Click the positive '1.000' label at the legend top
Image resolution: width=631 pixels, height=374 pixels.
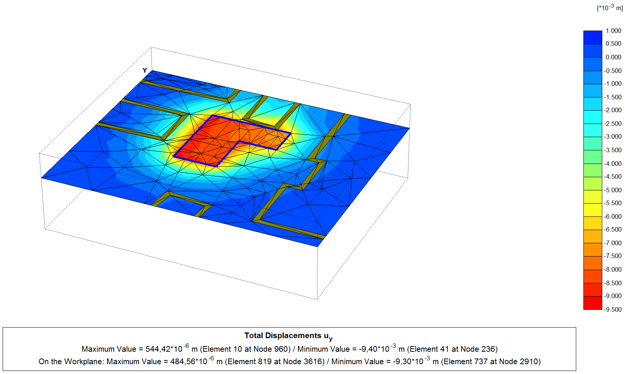click(x=614, y=31)
